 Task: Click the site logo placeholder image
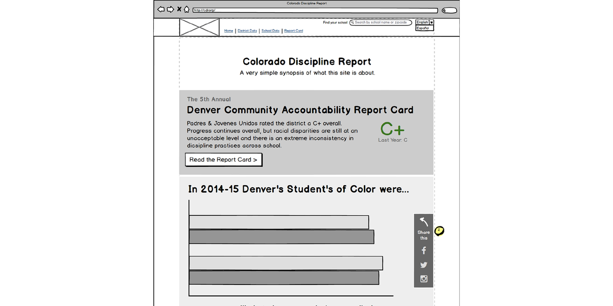click(199, 27)
